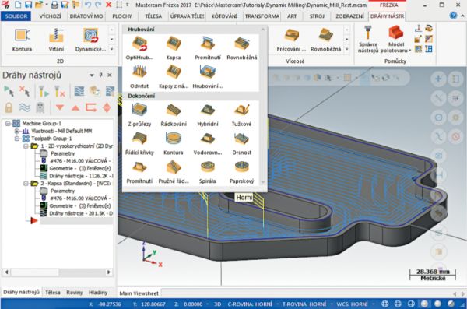Choose Kontura in the Dokončení section

tap(174, 143)
